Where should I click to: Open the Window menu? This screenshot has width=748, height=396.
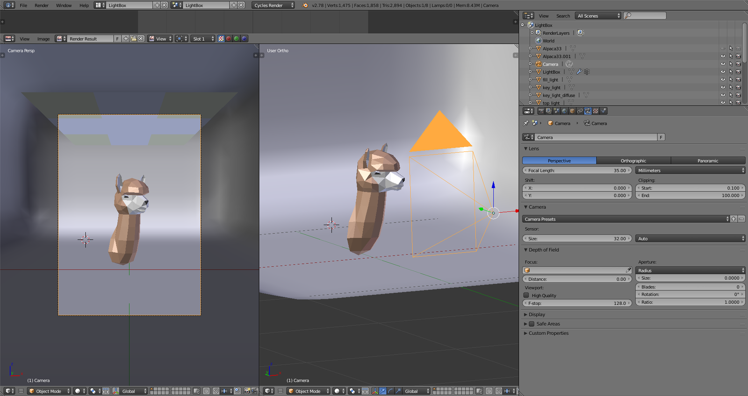pyautogui.click(x=64, y=5)
